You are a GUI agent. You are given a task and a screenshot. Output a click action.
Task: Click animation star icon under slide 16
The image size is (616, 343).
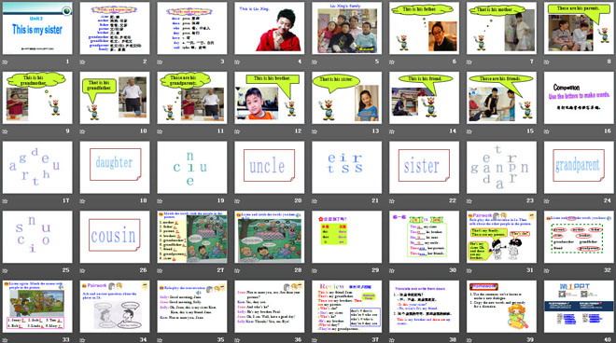coord(547,131)
